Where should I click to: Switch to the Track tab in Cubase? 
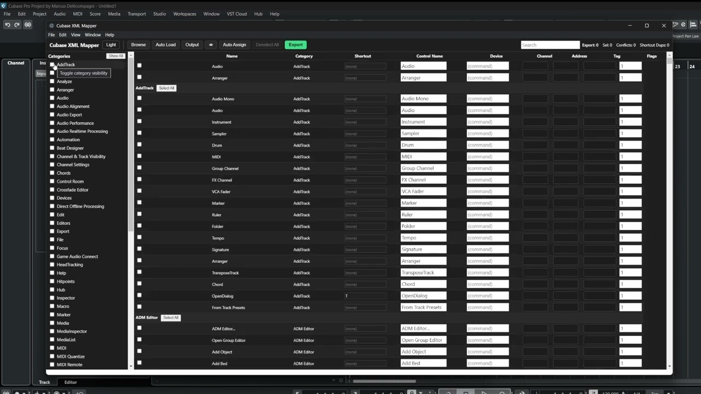click(44, 382)
